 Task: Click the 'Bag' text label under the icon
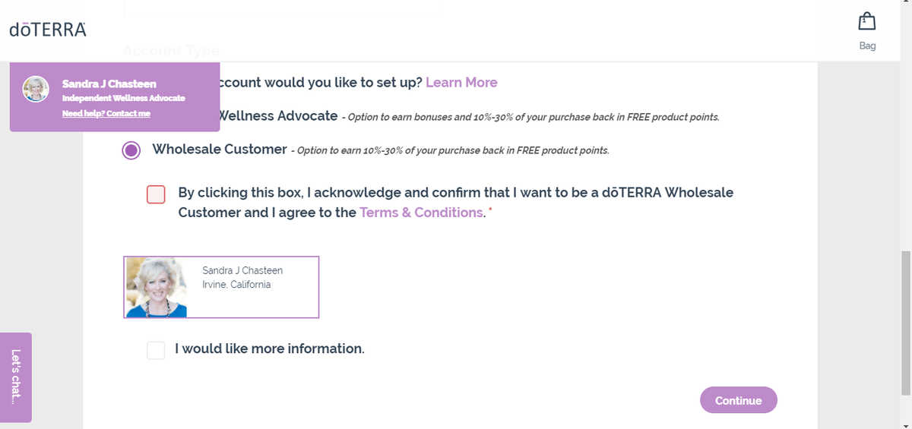point(867,46)
